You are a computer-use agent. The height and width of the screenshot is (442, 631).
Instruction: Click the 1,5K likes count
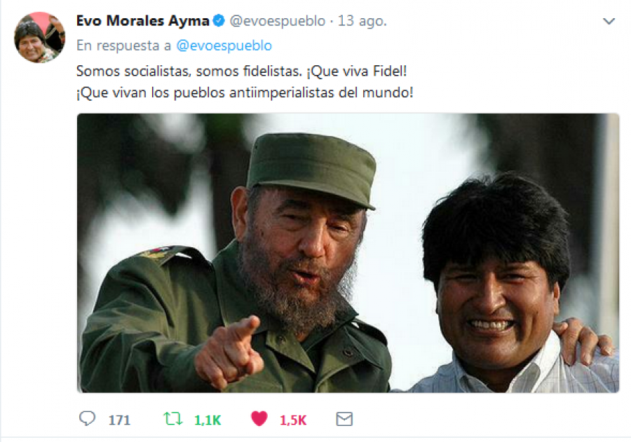(x=293, y=420)
